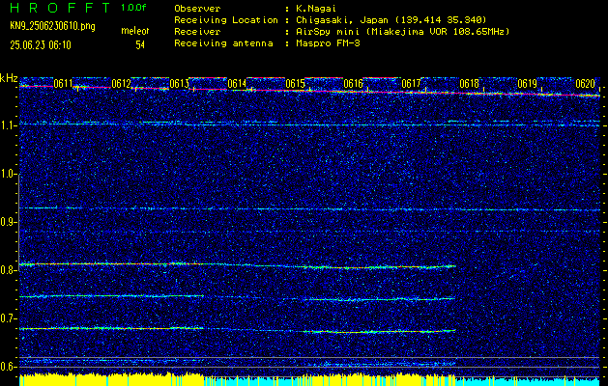This screenshot has width=608, height=386.
Task: Click the 1.0 frequency axis label
Action: click(9, 174)
